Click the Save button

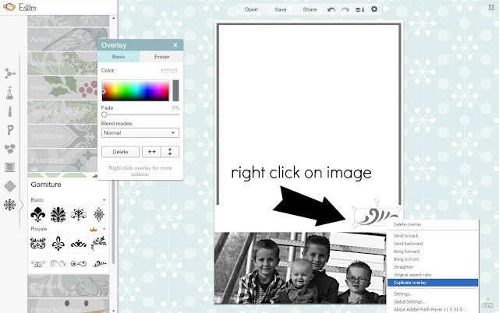click(x=281, y=9)
